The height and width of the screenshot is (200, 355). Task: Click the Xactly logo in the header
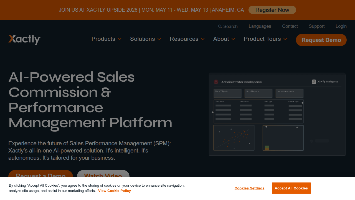coord(24,40)
